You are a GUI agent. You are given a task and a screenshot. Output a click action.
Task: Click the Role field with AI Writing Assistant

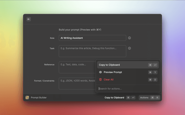point(92,38)
